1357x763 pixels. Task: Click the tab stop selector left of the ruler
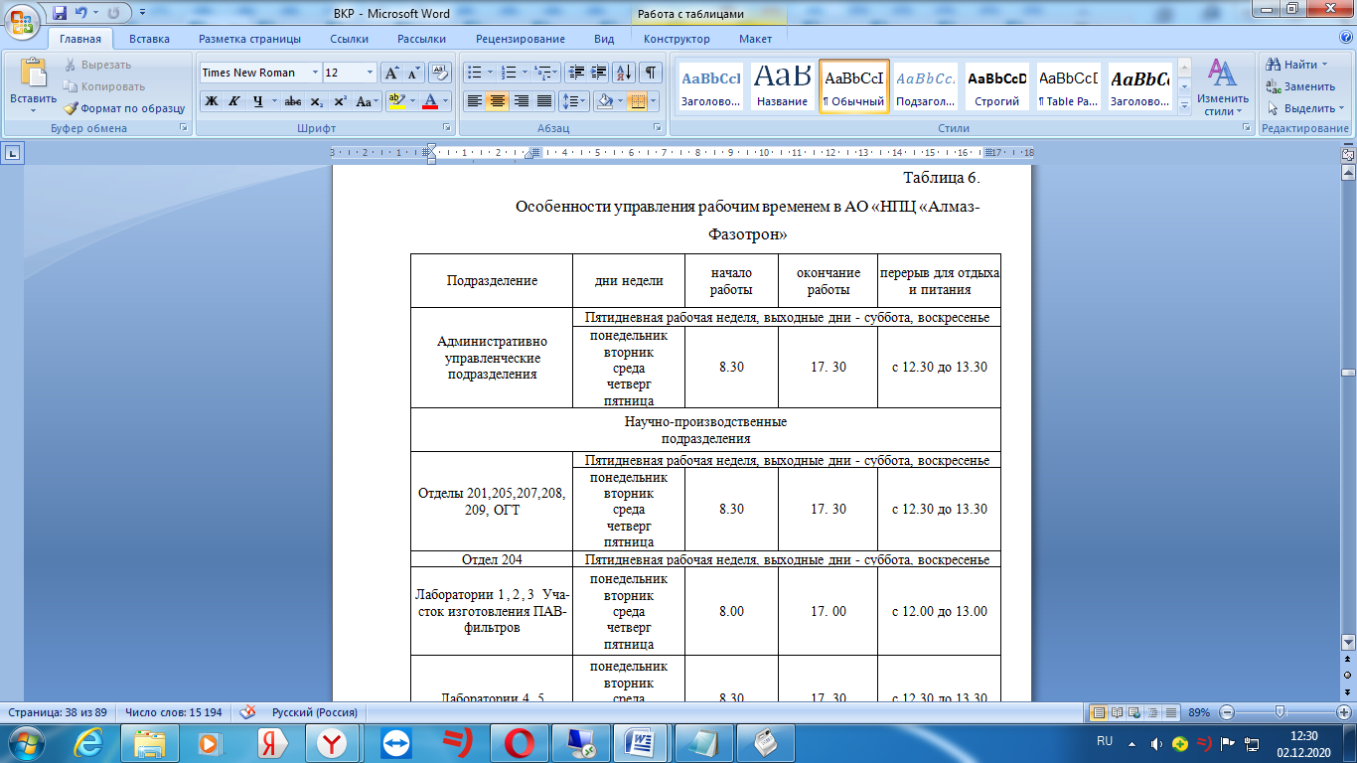(x=13, y=153)
